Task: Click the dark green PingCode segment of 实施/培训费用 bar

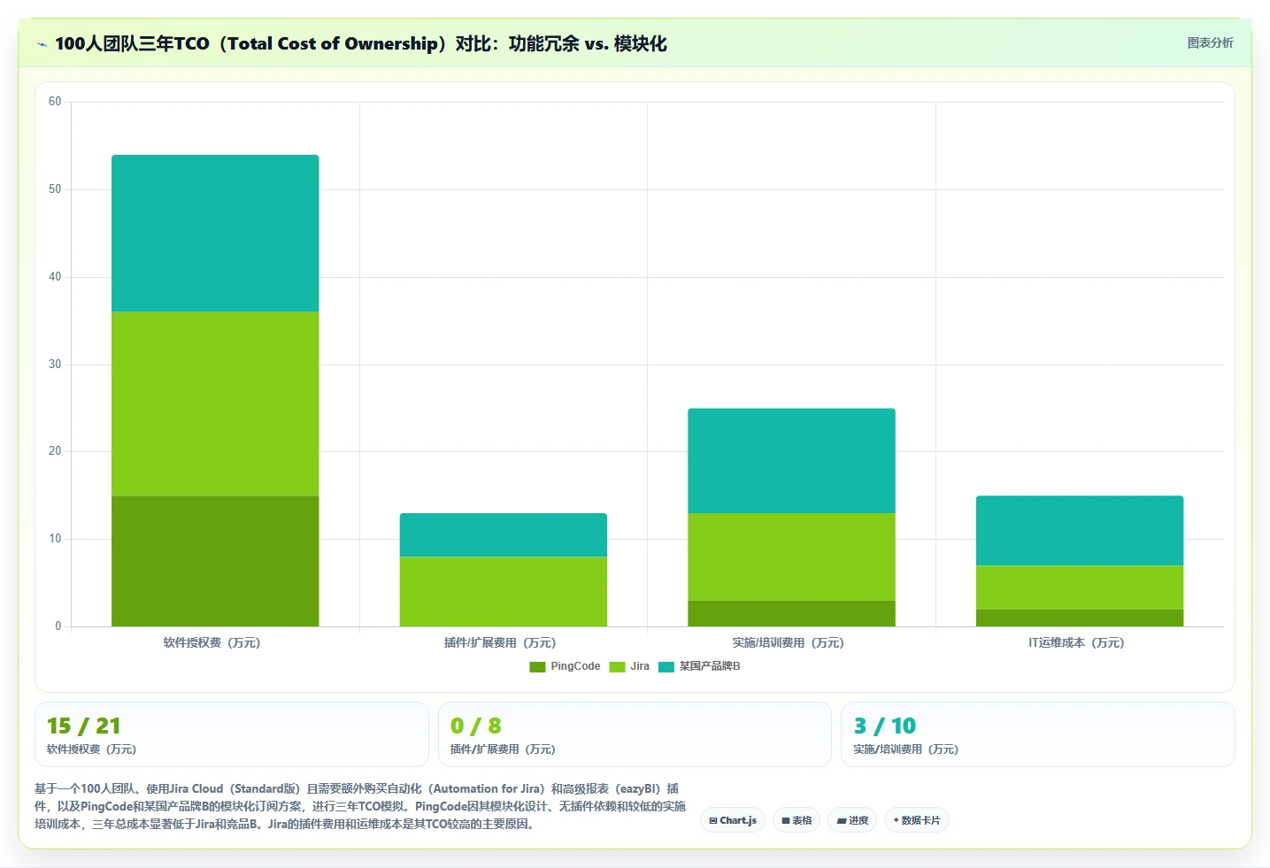Action: (x=791, y=613)
